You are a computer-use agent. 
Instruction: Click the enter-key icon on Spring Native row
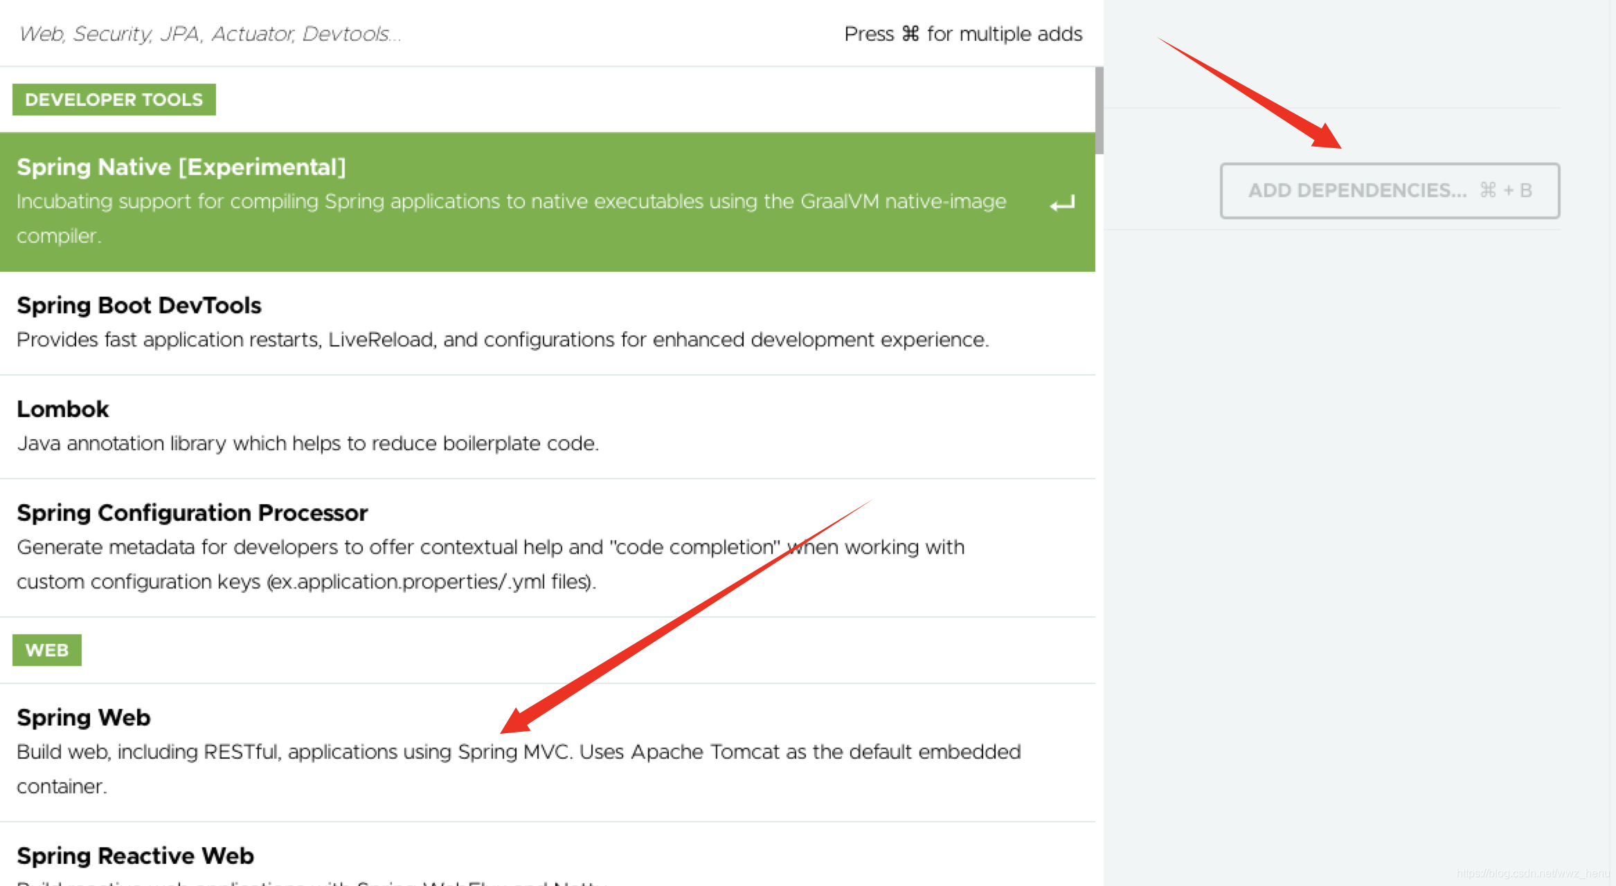coord(1062,203)
